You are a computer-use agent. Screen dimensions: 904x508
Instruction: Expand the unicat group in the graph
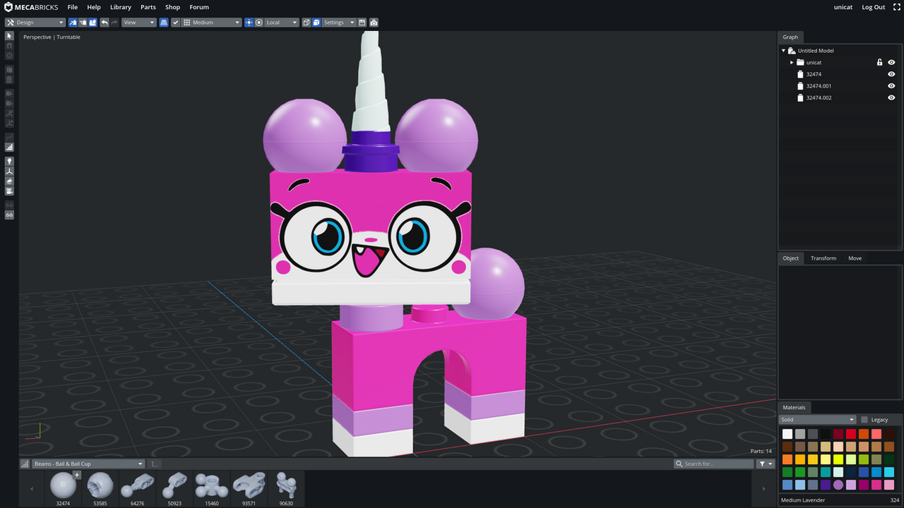click(792, 62)
